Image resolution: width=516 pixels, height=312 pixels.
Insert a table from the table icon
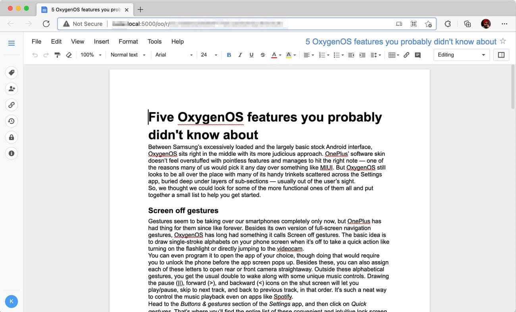[392, 55]
